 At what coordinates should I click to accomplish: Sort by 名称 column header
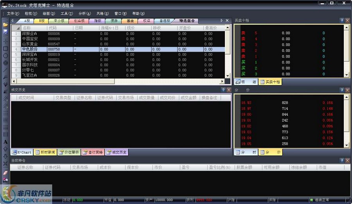point(34,28)
